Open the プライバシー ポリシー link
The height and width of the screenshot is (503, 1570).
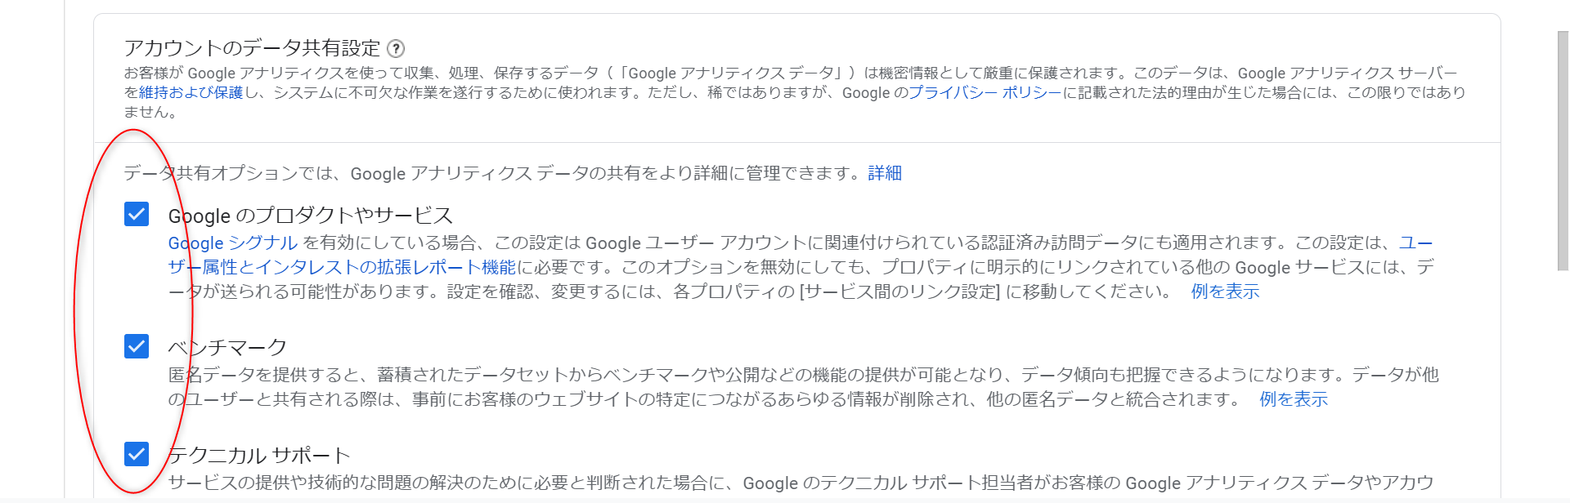click(x=985, y=92)
